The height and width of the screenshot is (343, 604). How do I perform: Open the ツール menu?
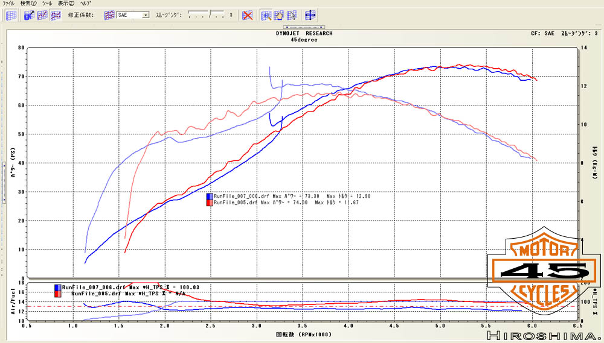tap(47, 3)
